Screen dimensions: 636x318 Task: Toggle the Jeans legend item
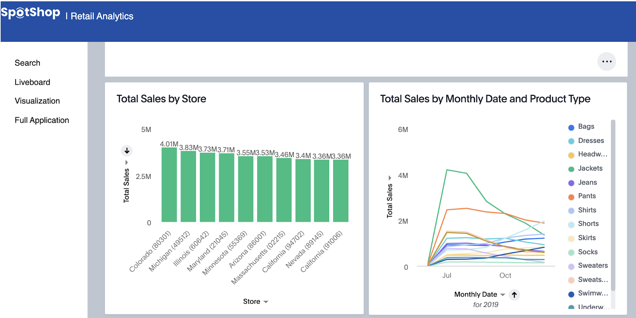(x=587, y=182)
